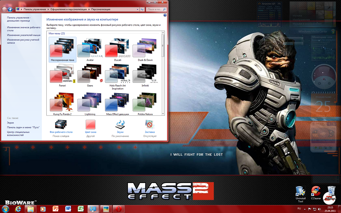
Task: Open the volume speaker tray icon
Action: [x=320, y=209]
